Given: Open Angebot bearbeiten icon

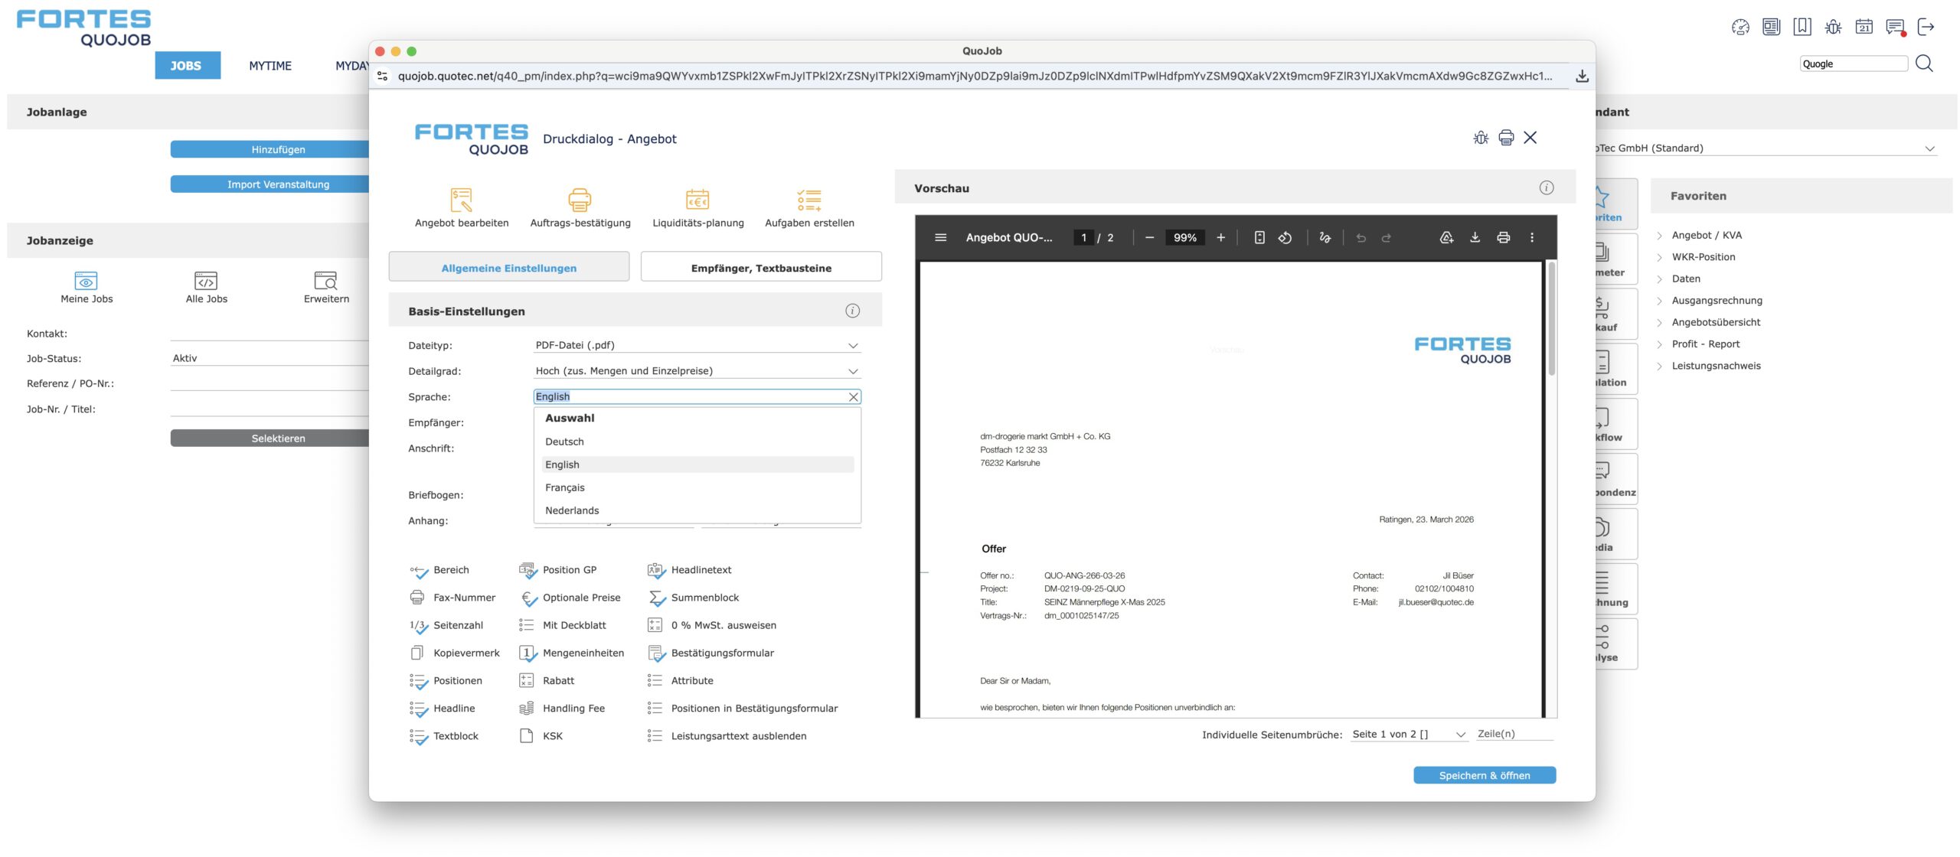Looking at the screenshot, I should pos(461,200).
